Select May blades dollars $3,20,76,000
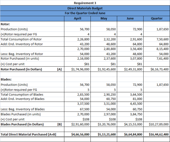This screenshot has height=142, width=170. pyautogui.click(x=107, y=124)
